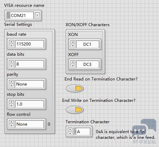This screenshot has height=147, width=159.
Task: Decrement the baud rate value
Action: pyautogui.click(x=11, y=45)
